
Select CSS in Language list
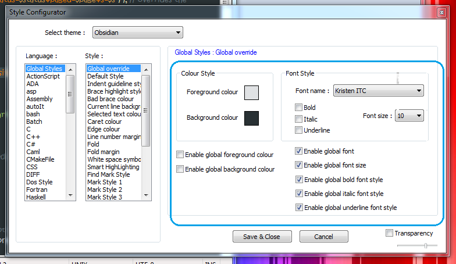tap(45, 167)
